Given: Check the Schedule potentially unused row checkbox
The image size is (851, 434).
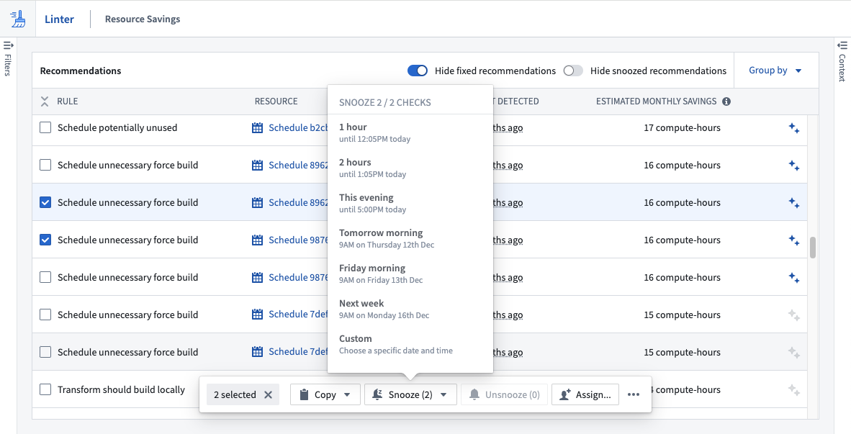Looking at the screenshot, I should tap(45, 127).
